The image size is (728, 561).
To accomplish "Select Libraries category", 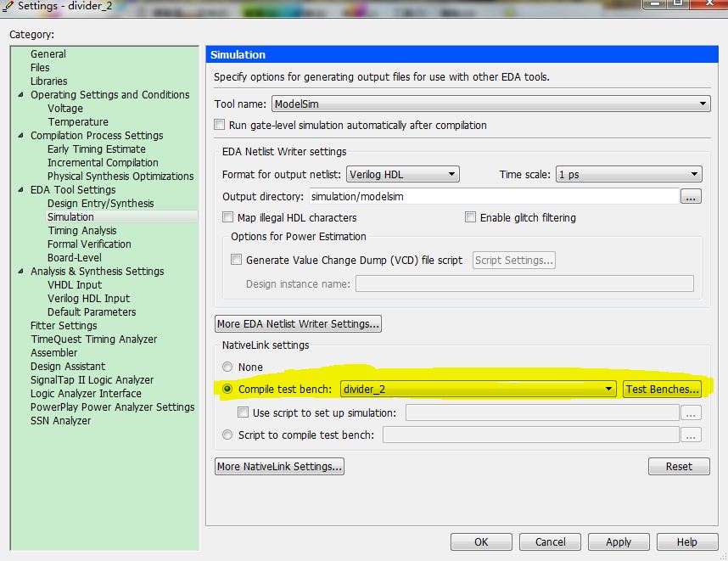I will pos(48,81).
